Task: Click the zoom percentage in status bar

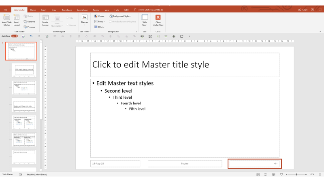Action: (x=312, y=175)
